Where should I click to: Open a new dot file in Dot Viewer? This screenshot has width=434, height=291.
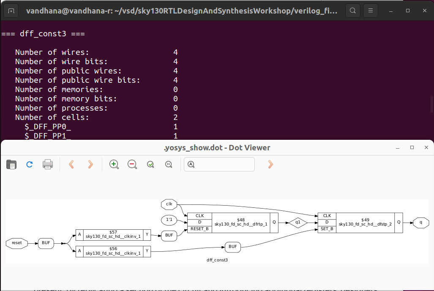pyautogui.click(x=11, y=164)
